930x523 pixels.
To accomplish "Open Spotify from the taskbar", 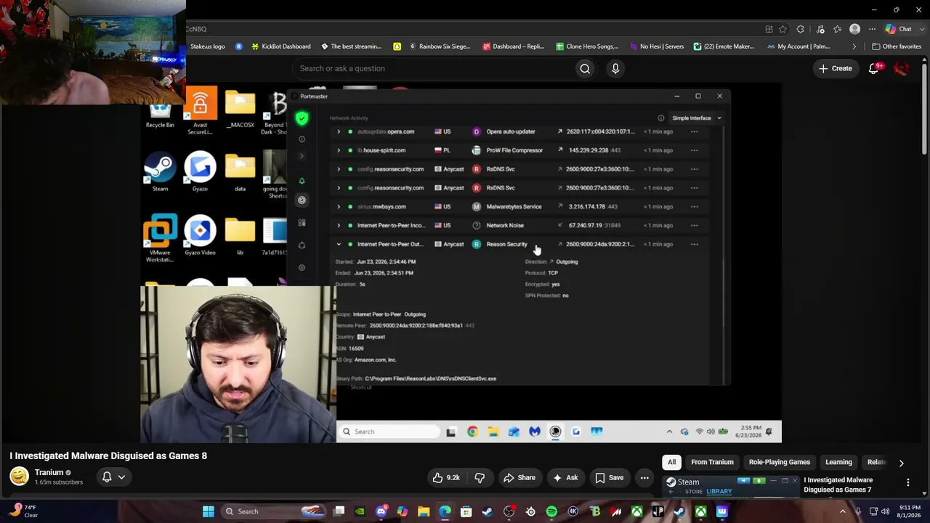I will 551,511.
